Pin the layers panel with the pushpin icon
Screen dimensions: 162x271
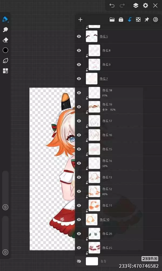[x=147, y=20]
